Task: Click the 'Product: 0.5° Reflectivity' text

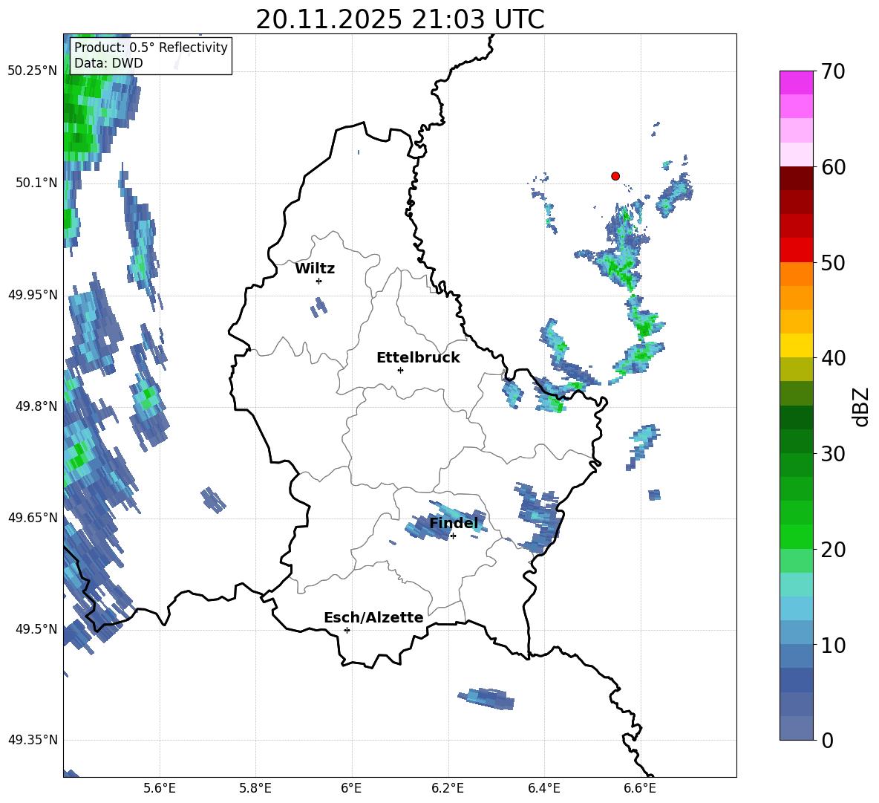Action: [151, 47]
